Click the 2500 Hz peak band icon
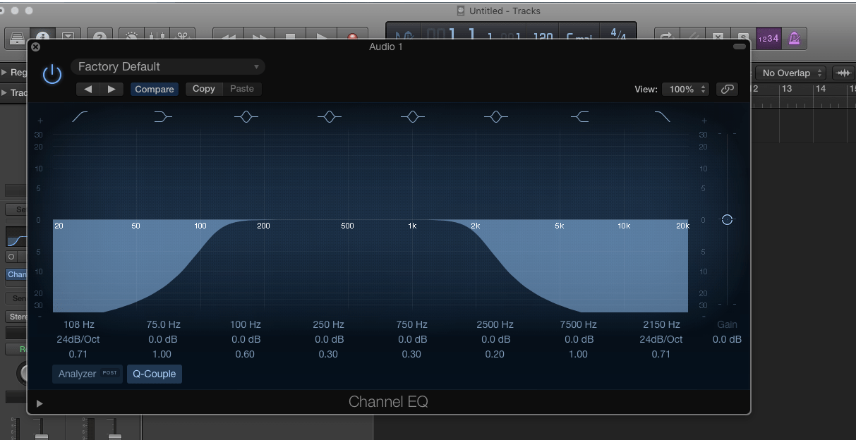The height and width of the screenshot is (440, 856). point(495,116)
